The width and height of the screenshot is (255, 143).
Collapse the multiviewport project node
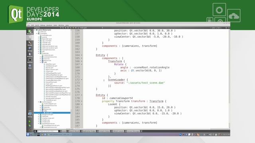39,102
